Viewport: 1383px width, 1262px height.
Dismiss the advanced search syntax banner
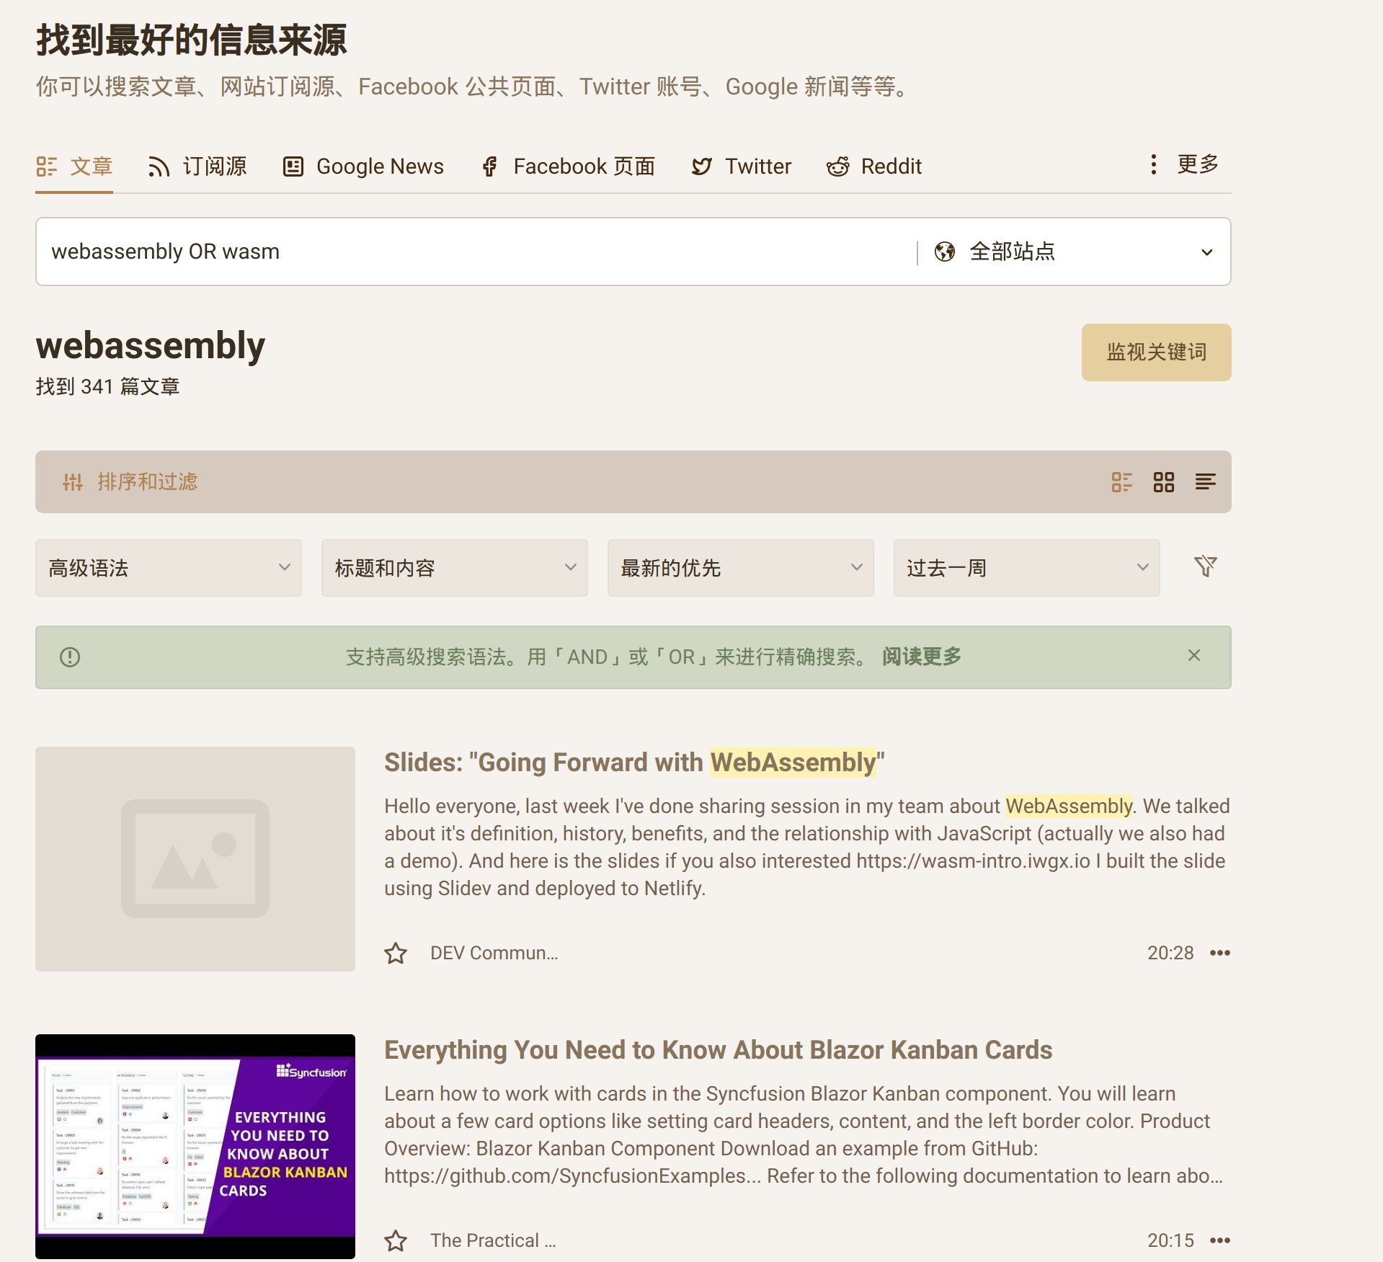pyautogui.click(x=1193, y=656)
